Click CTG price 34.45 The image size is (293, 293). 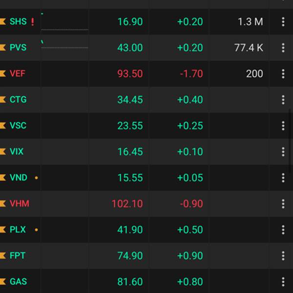point(130,100)
